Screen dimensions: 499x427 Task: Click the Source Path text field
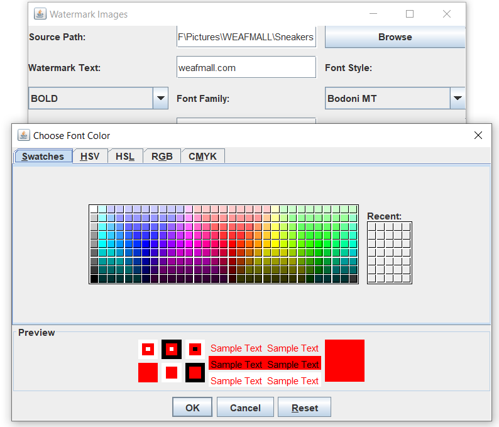pos(246,37)
